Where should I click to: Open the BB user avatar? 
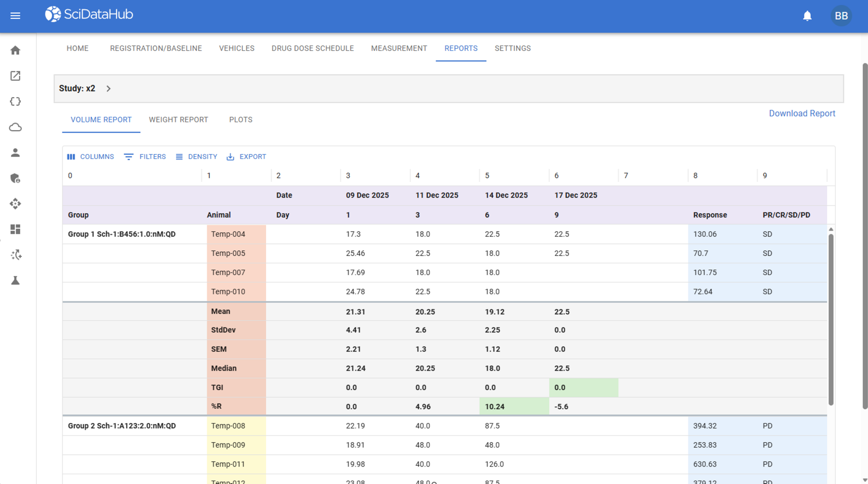pyautogui.click(x=841, y=16)
